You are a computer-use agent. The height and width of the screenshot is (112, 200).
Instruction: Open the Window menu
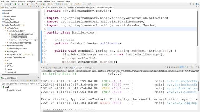(x=60, y=1)
